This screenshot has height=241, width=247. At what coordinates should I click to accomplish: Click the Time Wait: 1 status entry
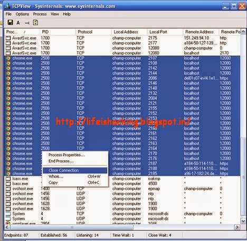pyautogui.click(x=123, y=235)
